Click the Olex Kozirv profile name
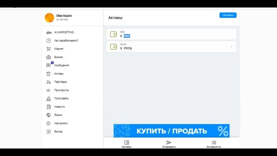The image size is (277, 156). [x=64, y=16]
